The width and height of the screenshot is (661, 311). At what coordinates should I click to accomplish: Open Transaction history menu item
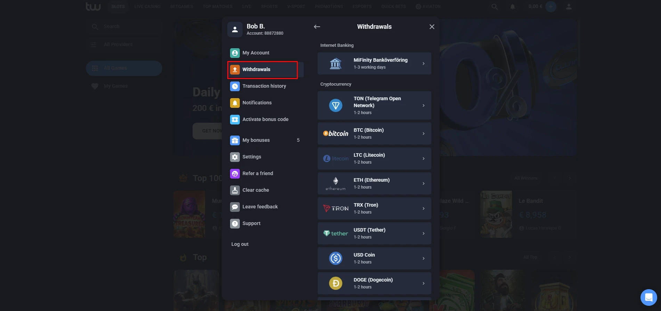click(x=266, y=86)
